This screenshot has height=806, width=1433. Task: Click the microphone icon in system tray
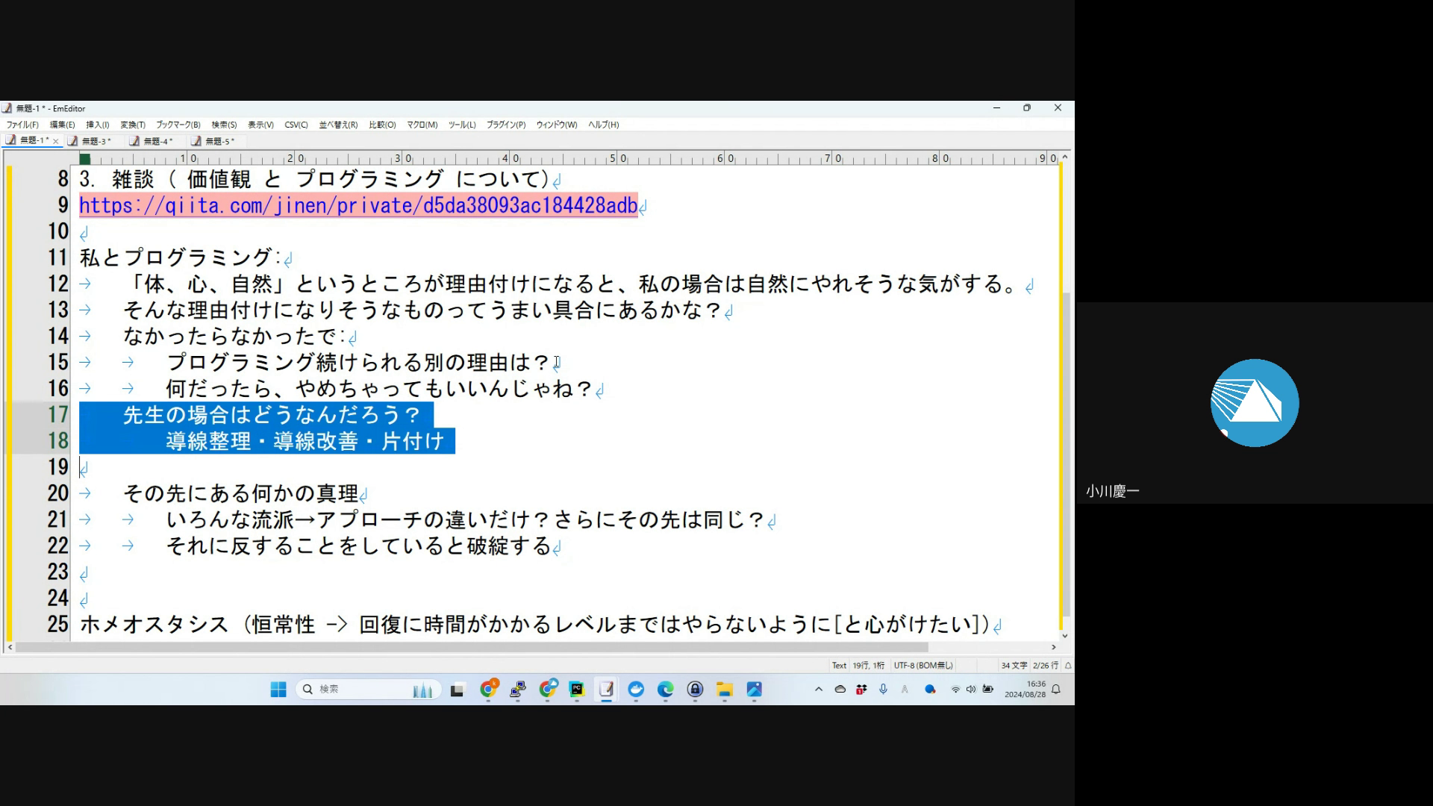[883, 690]
